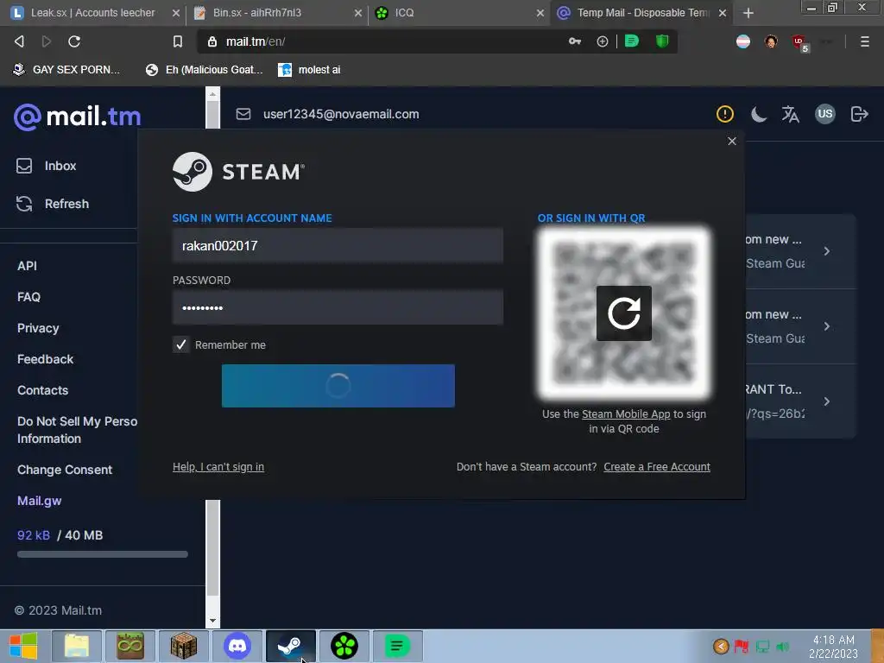Toggle dark mode with the moon icon
Screen dimensions: 884x663
point(759,114)
